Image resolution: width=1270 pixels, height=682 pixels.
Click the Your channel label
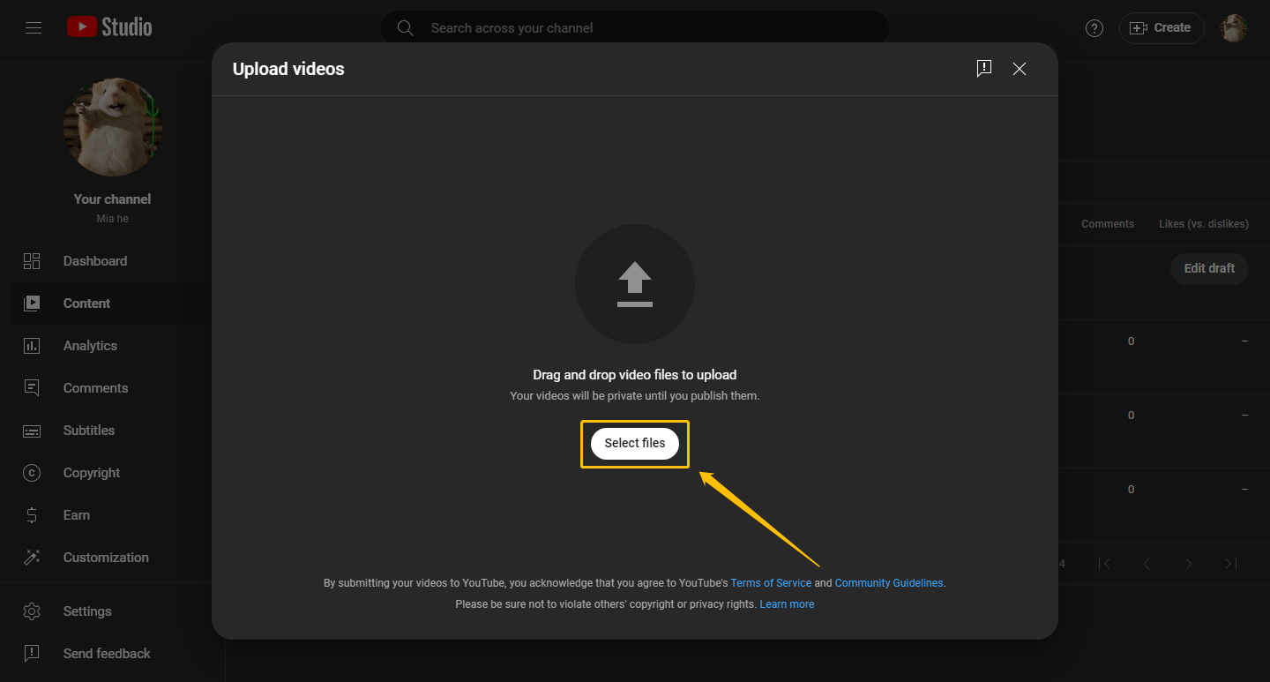pyautogui.click(x=113, y=199)
